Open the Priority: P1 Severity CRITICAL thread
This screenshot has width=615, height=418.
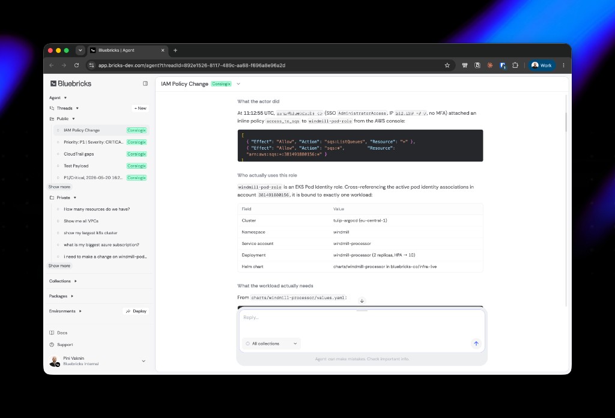(x=100, y=142)
